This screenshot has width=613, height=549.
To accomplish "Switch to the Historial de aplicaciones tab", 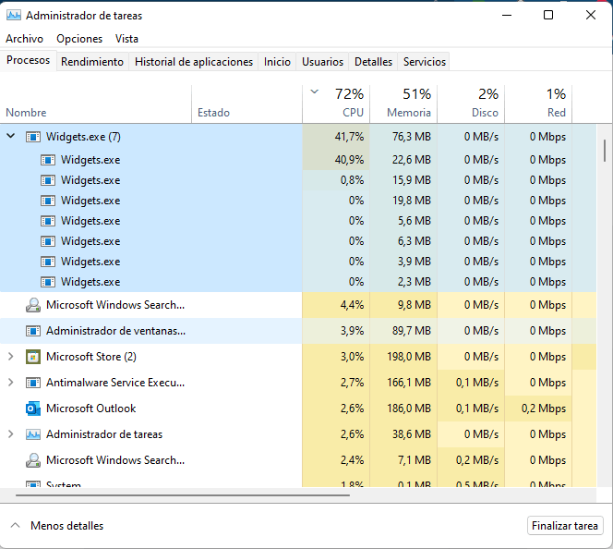I will [x=194, y=62].
